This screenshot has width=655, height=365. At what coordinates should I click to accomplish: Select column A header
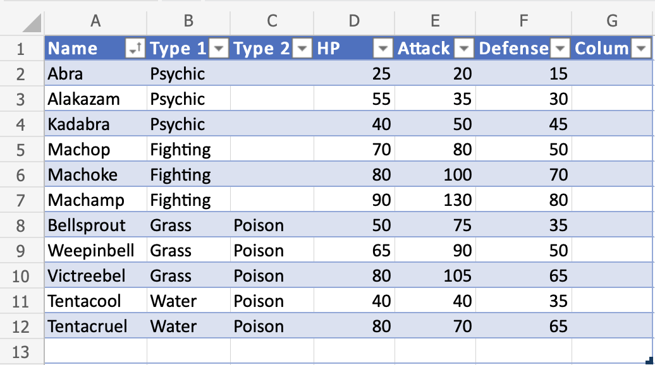click(x=95, y=21)
